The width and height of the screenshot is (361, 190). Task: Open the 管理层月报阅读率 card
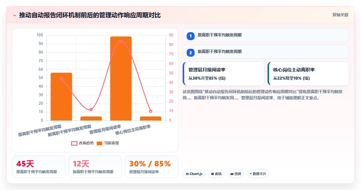click(x=223, y=74)
